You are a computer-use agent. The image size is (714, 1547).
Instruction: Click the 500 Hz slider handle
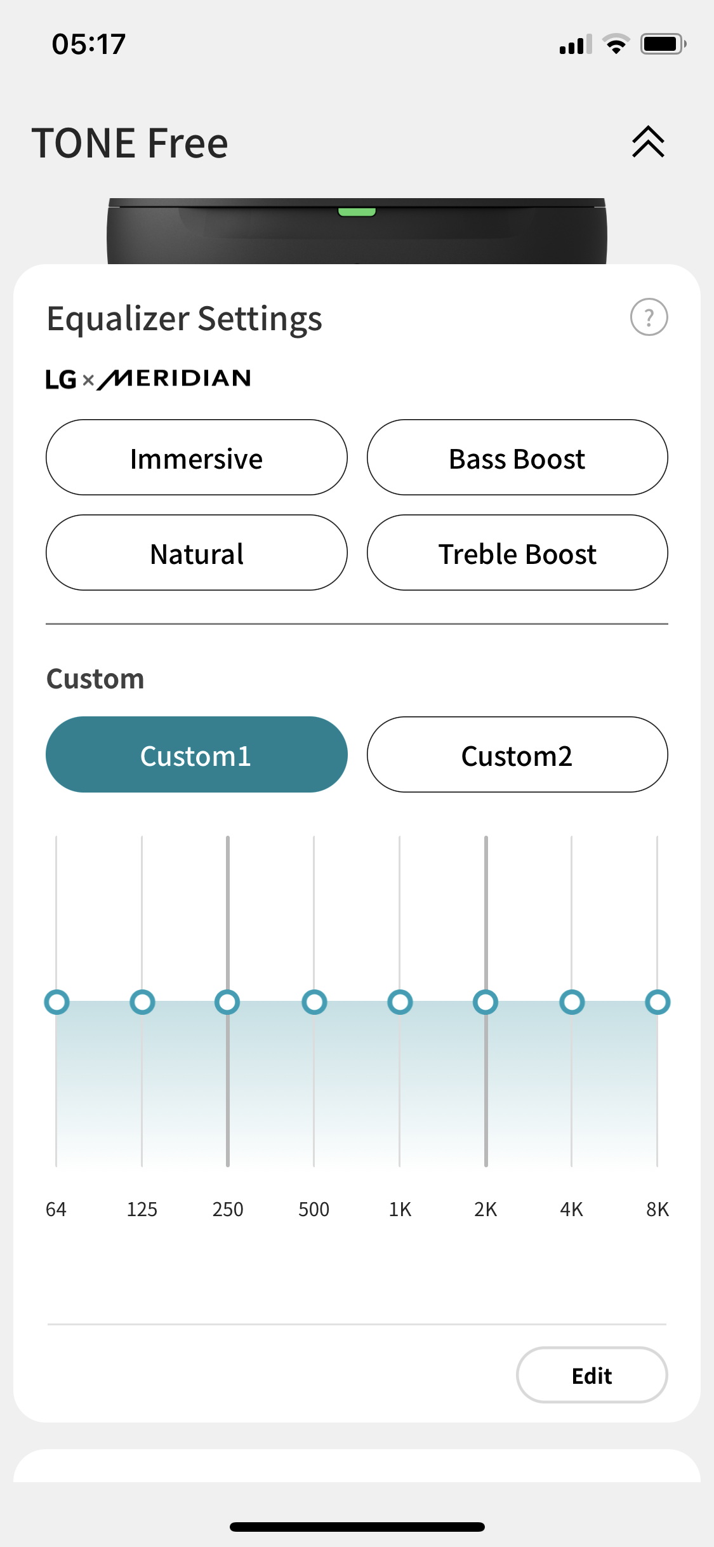(x=314, y=1002)
